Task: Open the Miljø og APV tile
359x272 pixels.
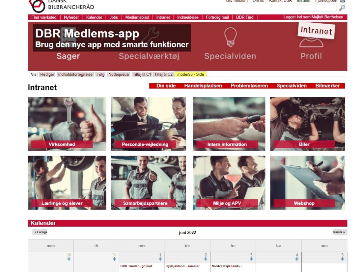Action: click(227, 203)
